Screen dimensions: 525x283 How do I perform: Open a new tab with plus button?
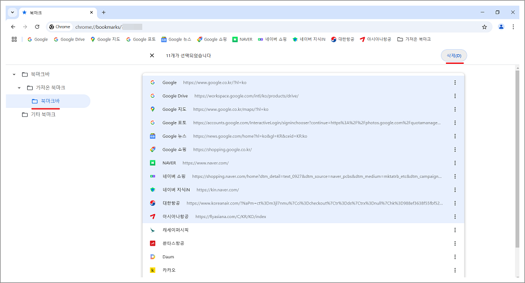tap(103, 12)
